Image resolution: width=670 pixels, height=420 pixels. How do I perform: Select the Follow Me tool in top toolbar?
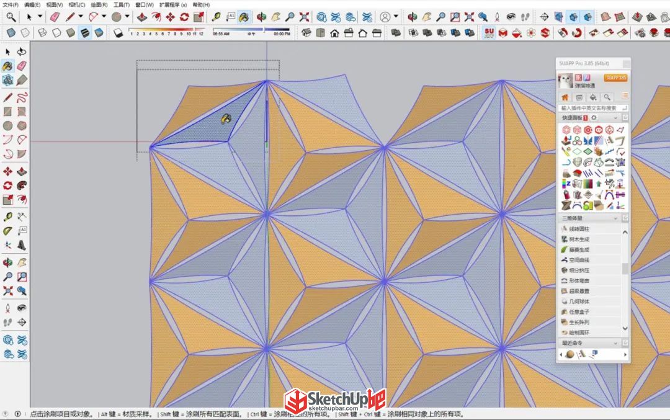[156, 17]
